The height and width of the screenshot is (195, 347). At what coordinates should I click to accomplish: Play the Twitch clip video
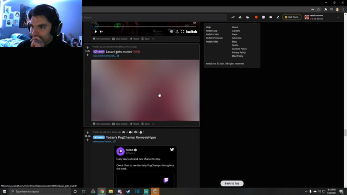[x=95, y=31]
